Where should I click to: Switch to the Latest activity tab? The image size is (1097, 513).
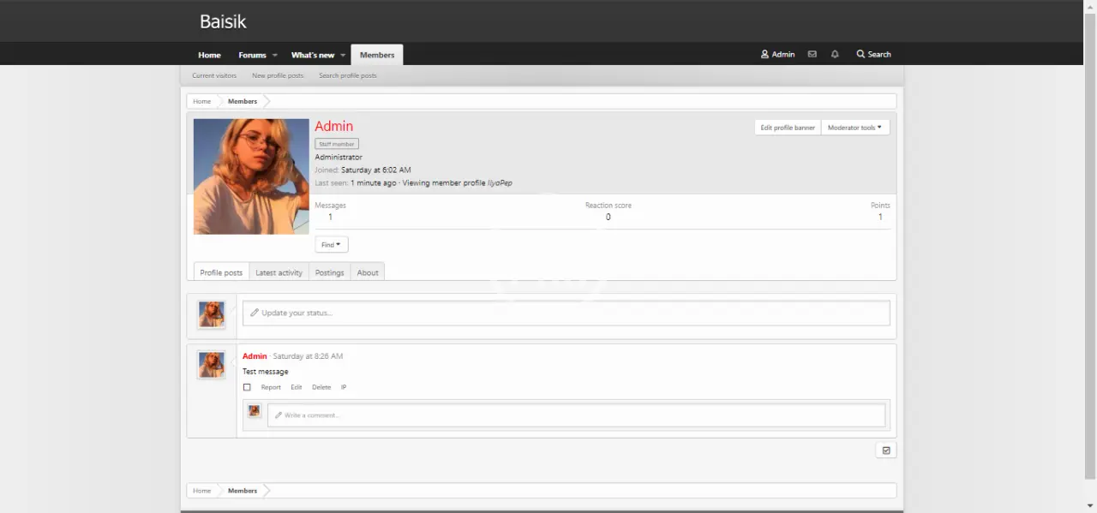pos(279,272)
